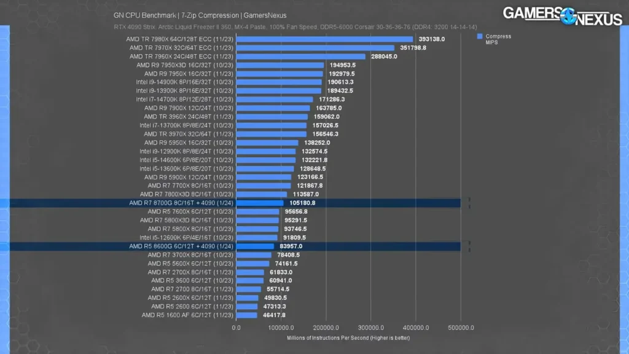Click the AMD TR 7980X 64C/128T bar
This screenshot has width=629, height=354.
324,39
